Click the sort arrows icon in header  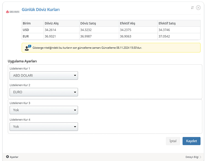(x=192, y=8)
